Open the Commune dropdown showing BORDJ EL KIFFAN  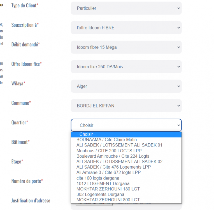(126, 106)
